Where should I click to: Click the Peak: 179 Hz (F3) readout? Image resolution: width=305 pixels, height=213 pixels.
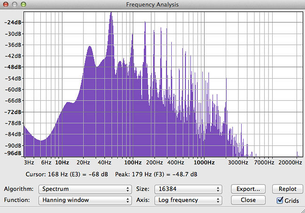(156, 174)
